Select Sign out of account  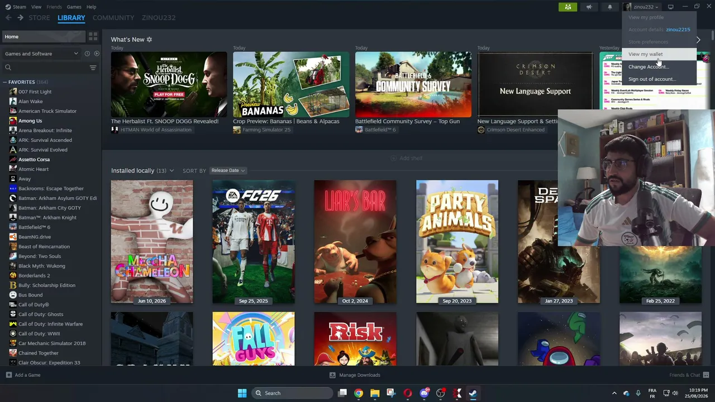pyautogui.click(x=659, y=79)
